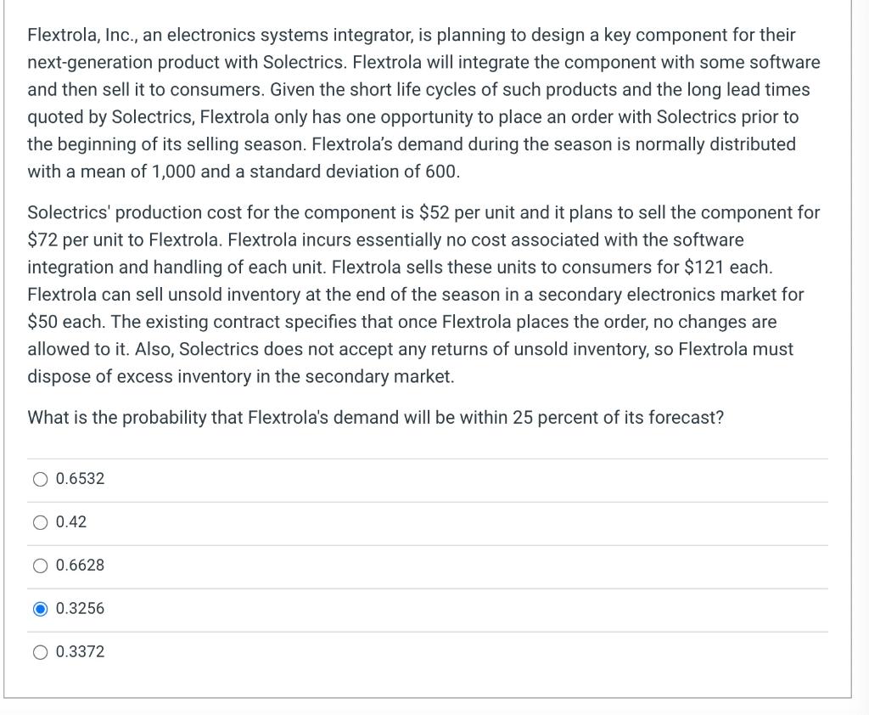Click the first paragraph about Flextrola, Inc.
Image resolution: width=869 pixels, height=715 pixels.
424,103
